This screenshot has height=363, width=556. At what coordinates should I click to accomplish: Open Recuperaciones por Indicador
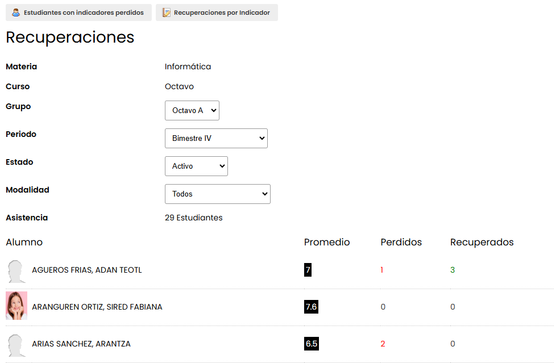(x=217, y=12)
